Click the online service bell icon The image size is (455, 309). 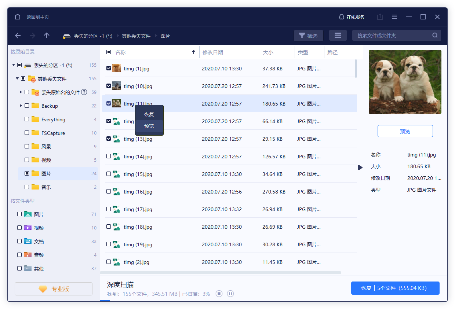[341, 17]
